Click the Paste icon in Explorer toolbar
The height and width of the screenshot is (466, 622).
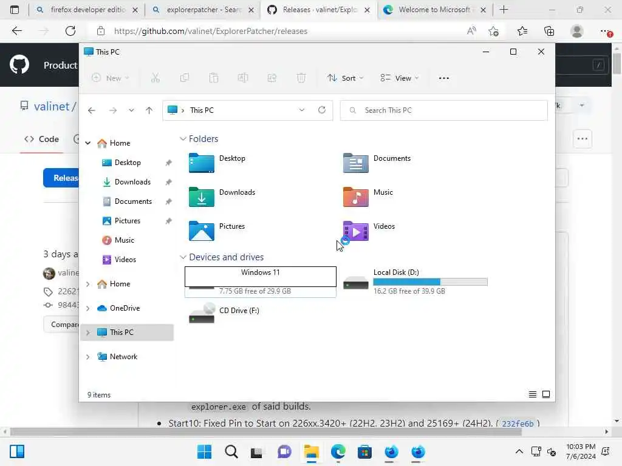point(214,78)
